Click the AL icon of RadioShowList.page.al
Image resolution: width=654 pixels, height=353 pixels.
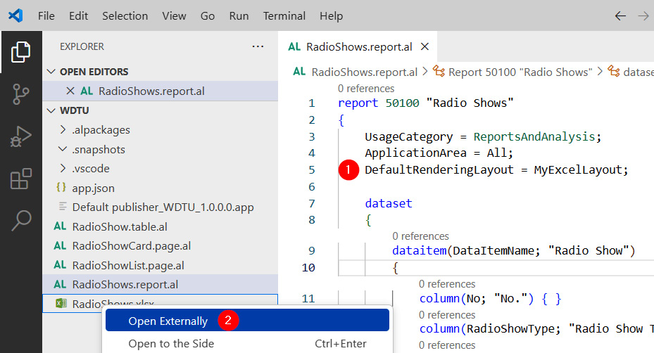pos(60,264)
